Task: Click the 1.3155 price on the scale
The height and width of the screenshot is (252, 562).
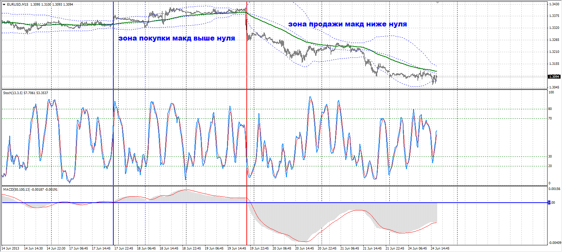Action: click(554, 64)
